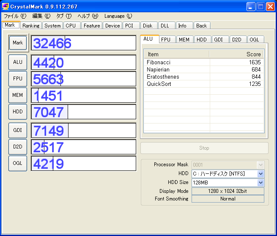Launch the MEM benchmark test
This screenshot has height=236, width=277.
18,95
